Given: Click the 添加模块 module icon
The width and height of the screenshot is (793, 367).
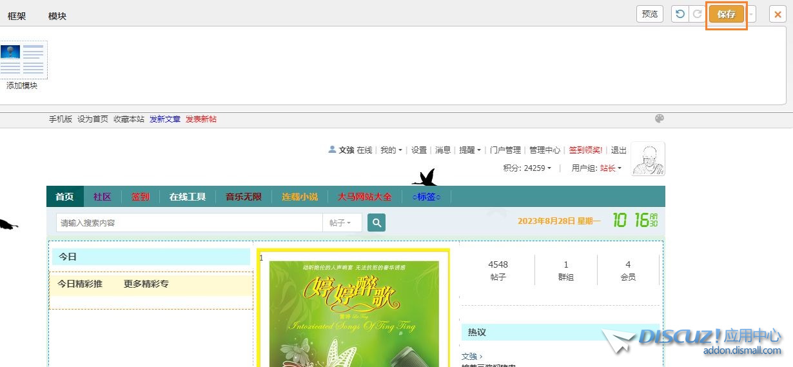Looking at the screenshot, I should [23, 60].
